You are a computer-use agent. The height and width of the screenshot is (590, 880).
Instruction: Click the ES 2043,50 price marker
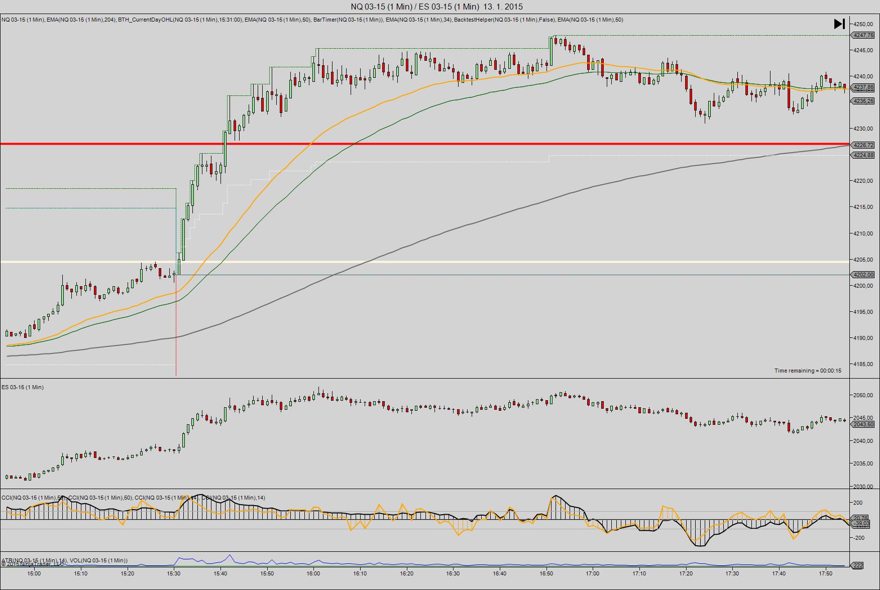tap(863, 424)
